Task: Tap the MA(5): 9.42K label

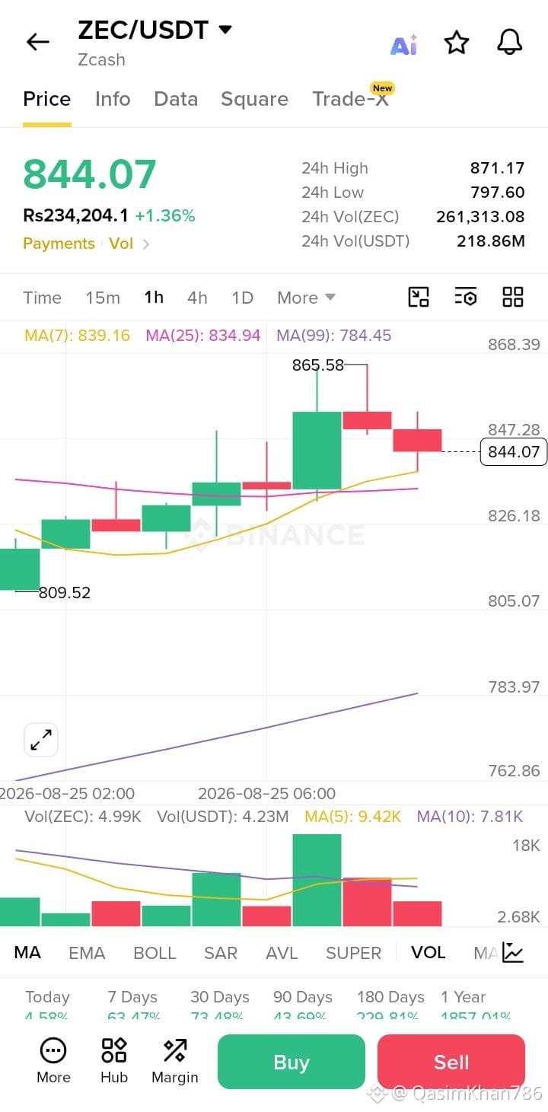Action: click(353, 817)
